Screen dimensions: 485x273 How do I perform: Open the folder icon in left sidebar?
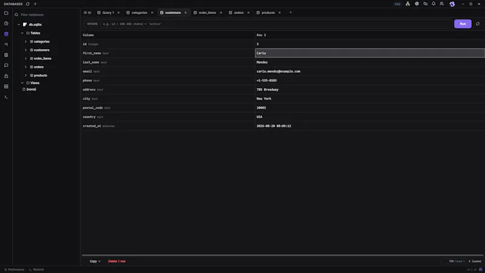pos(6,13)
